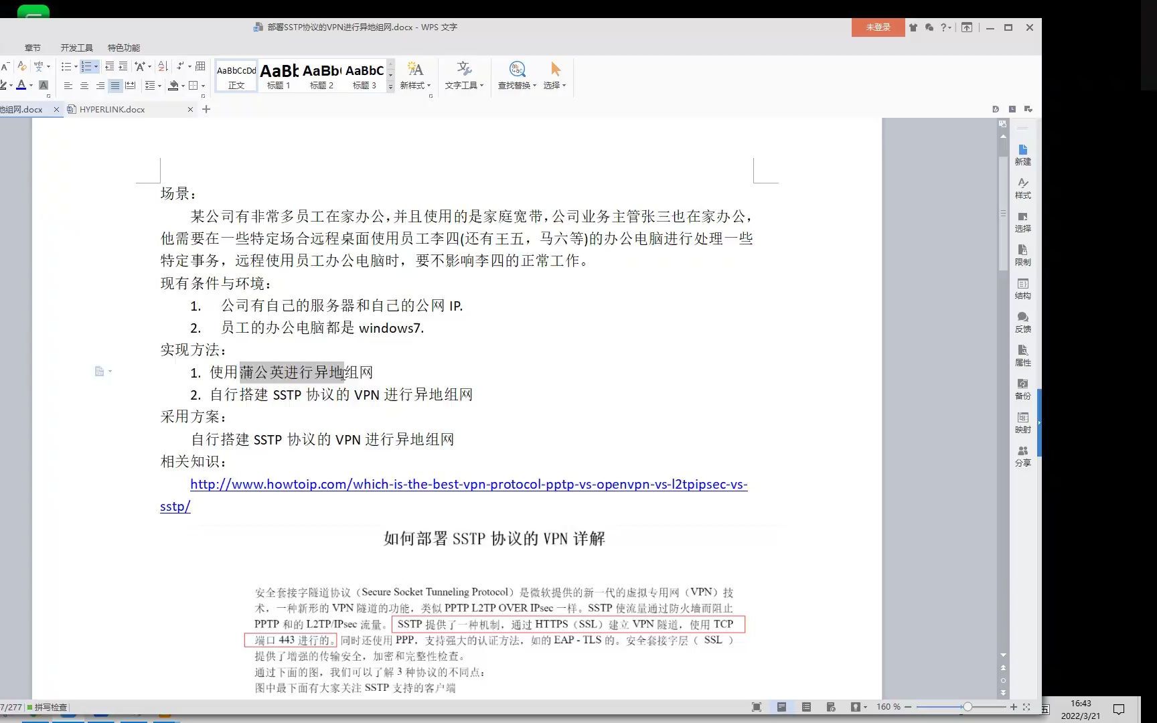
Task: Open the 特色功能 ribbon tab
Action: tap(124, 48)
